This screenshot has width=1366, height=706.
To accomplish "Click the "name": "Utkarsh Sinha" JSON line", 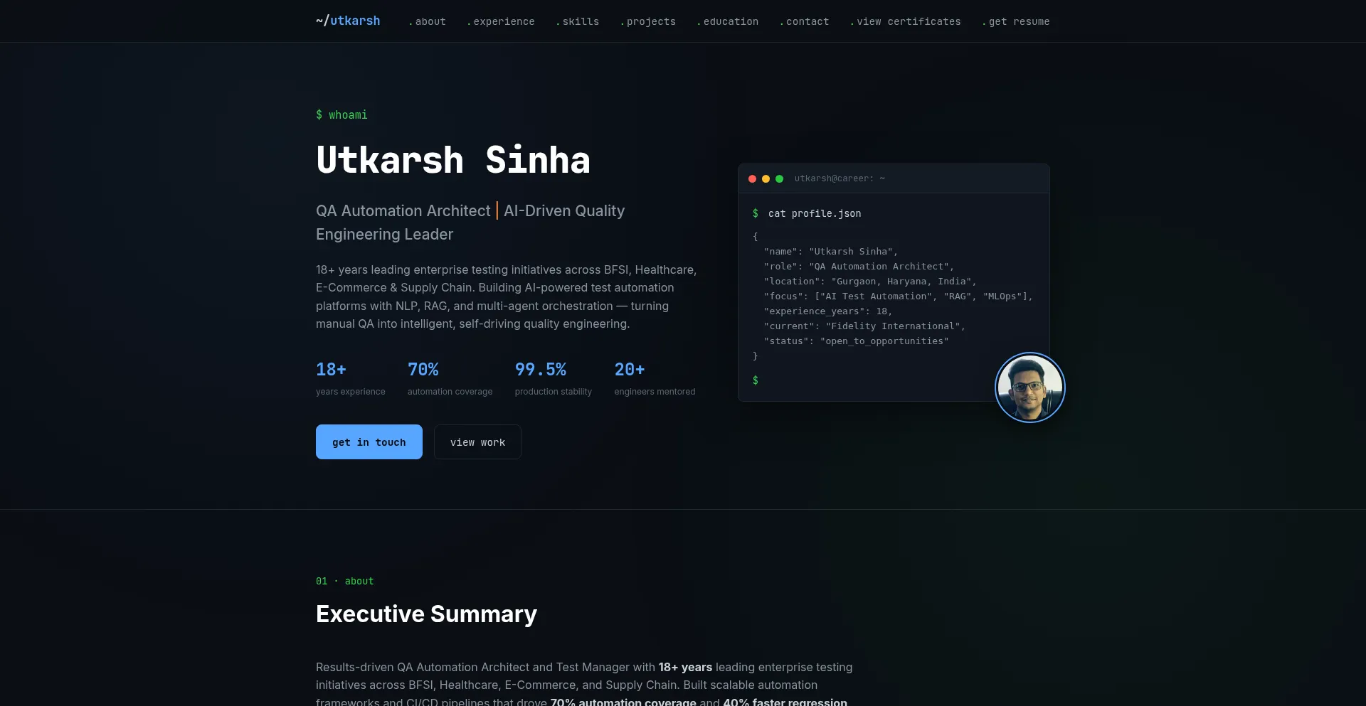I will click(831, 252).
